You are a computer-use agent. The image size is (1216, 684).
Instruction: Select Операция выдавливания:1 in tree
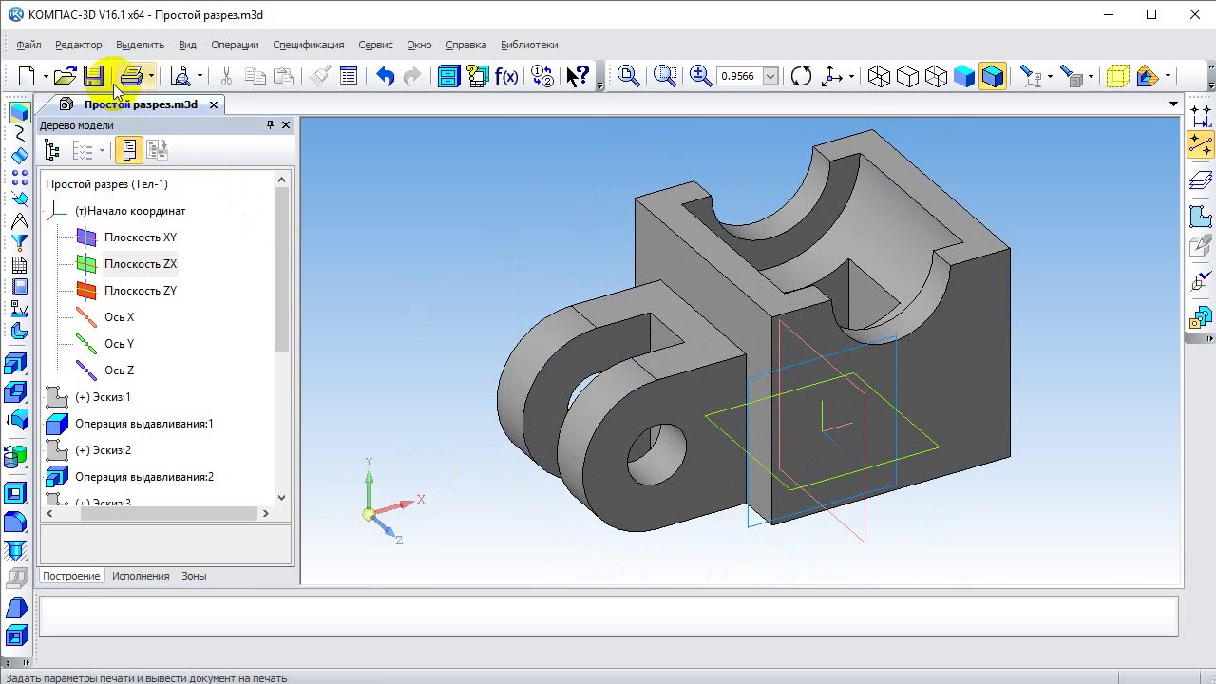[143, 424]
